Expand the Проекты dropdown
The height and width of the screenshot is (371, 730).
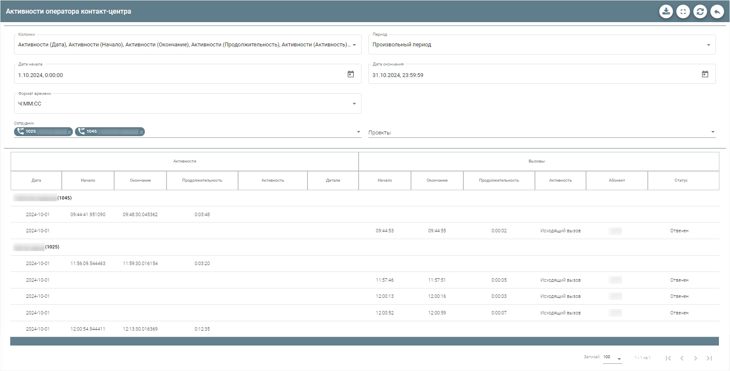pyautogui.click(x=713, y=132)
